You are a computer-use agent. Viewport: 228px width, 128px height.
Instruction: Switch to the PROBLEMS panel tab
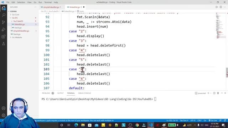coord(46,93)
